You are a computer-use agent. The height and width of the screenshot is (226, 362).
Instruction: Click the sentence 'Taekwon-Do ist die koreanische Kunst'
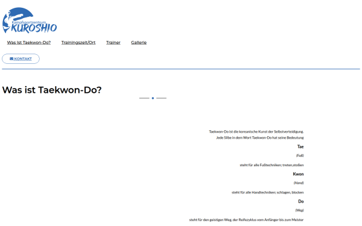coord(256,131)
